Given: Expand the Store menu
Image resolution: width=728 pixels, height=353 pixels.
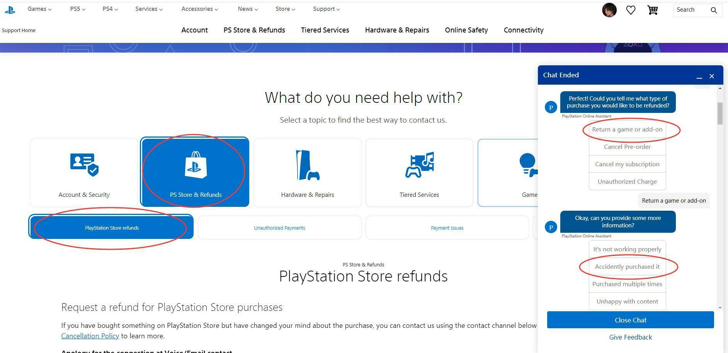Looking at the screenshot, I should click(285, 9).
